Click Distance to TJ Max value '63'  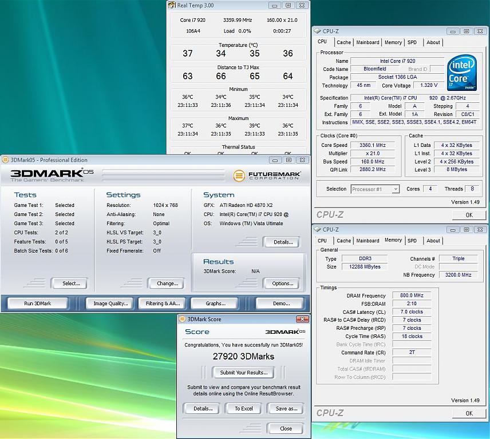(188, 76)
